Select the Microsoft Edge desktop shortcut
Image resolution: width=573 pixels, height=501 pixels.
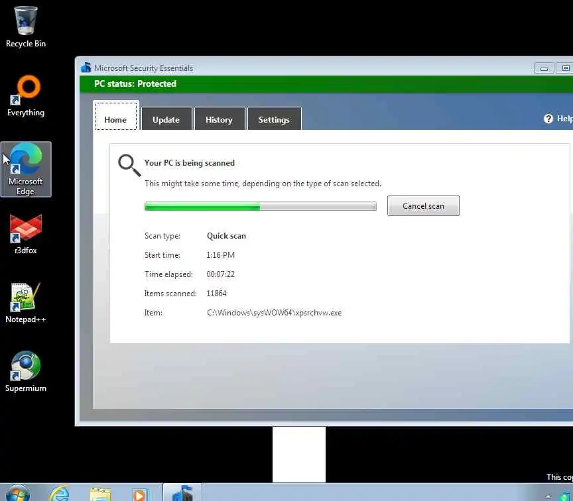[x=26, y=169]
